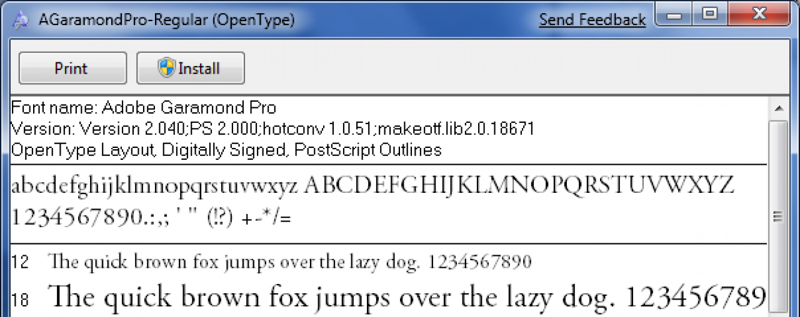Click the 18 point size label

click(20, 300)
